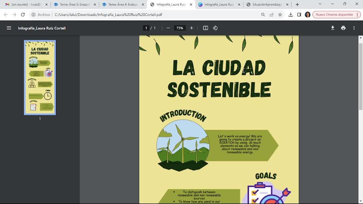Click the fit to page icon
This screenshot has width=363, height=204.
(x=205, y=28)
